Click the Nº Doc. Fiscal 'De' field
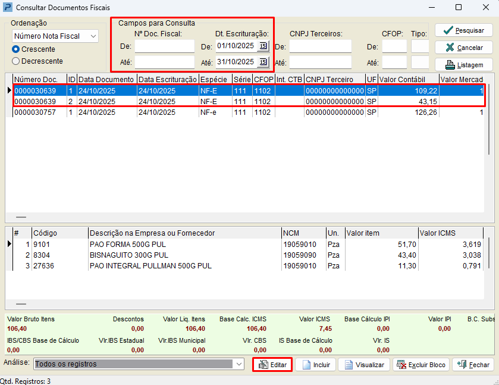 click(164, 46)
